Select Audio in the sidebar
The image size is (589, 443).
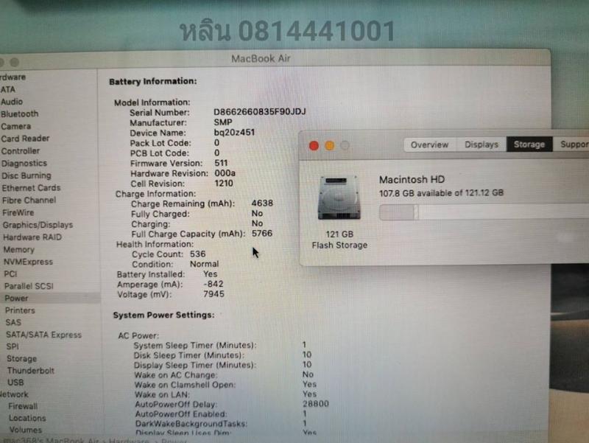coord(12,102)
